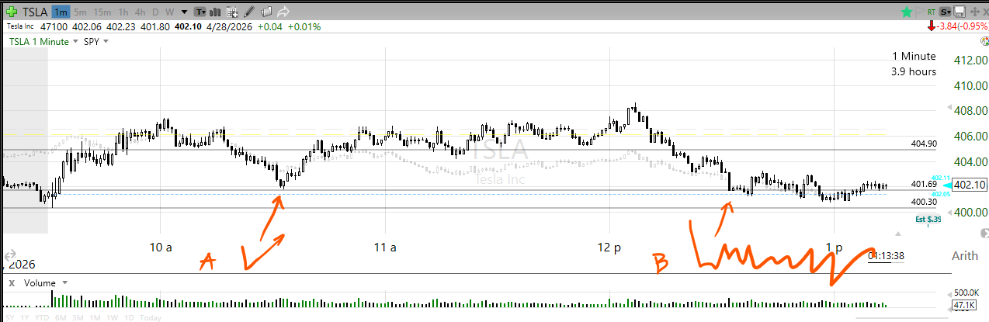989x322 pixels.
Task: Switch to the 5m timeframe
Action: 80,12
